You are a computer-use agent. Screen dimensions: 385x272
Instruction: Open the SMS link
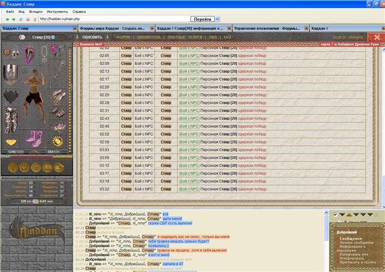click(x=213, y=37)
